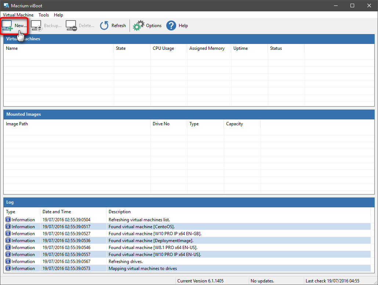Click the Mounted Images panel header
This screenshot has height=285, width=378.
pyautogui.click(x=189, y=114)
